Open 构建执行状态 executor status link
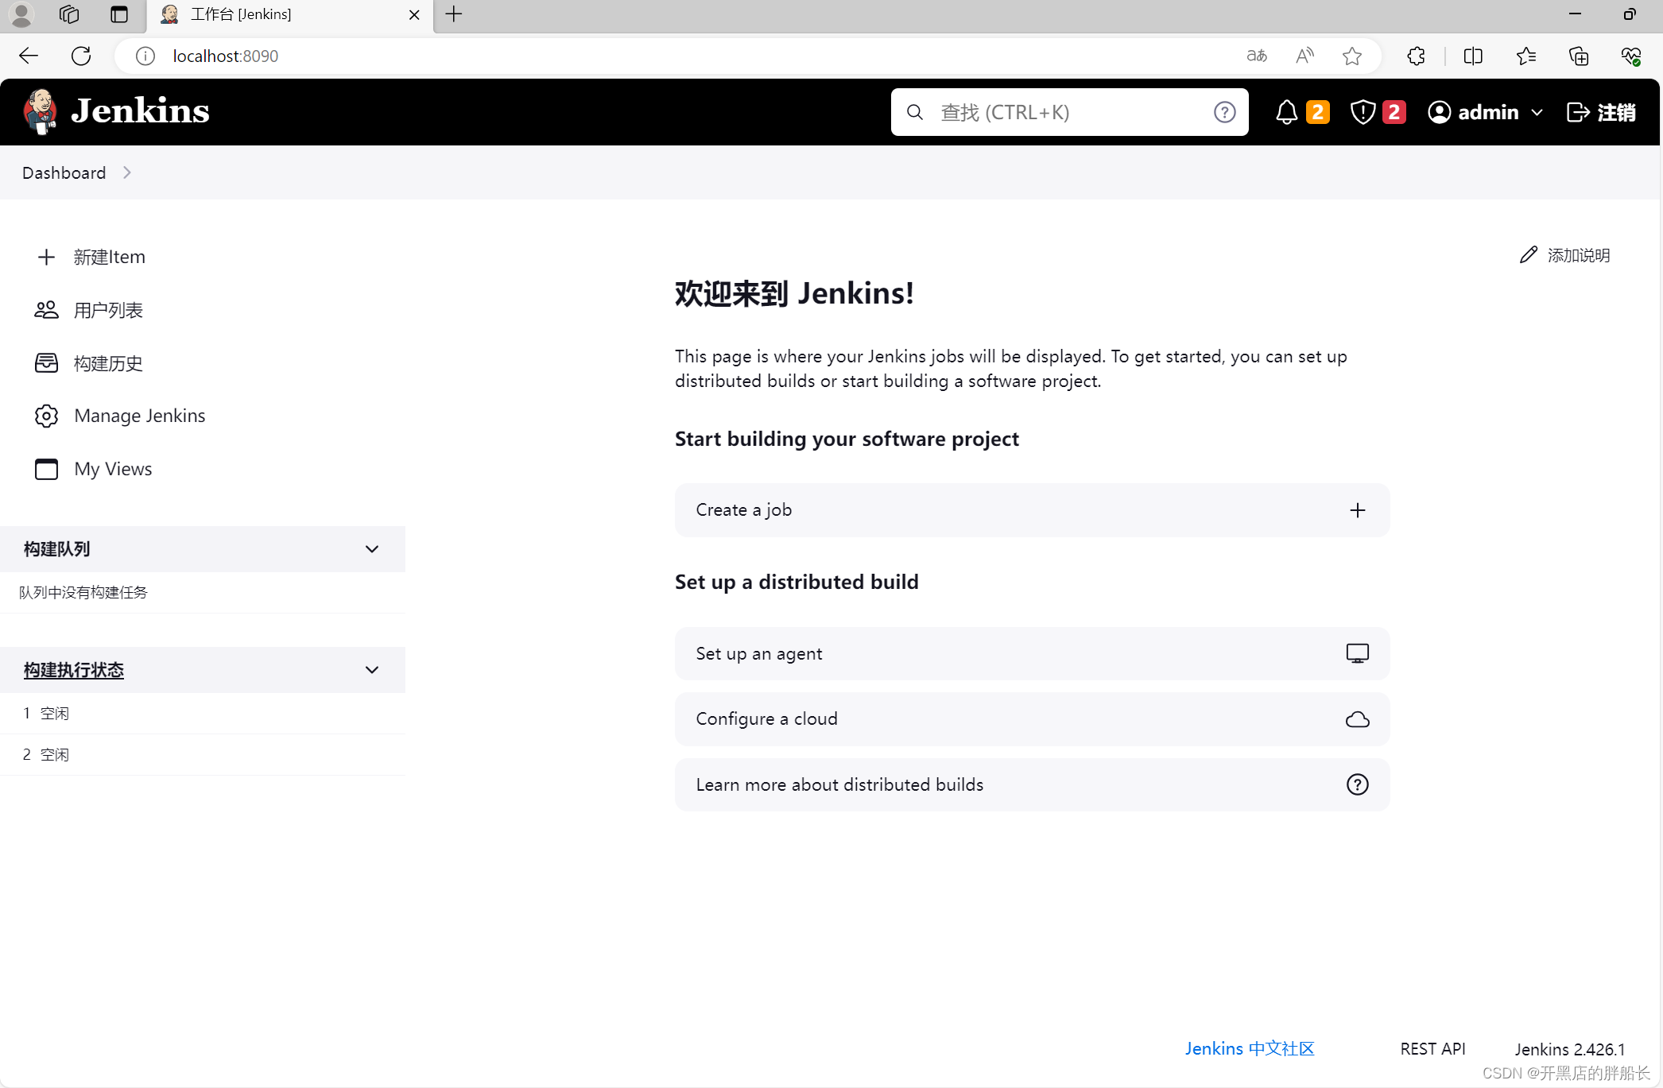Screen dimensions: 1663x1088 pos(74,670)
